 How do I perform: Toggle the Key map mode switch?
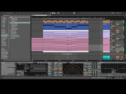pos(114,13)
